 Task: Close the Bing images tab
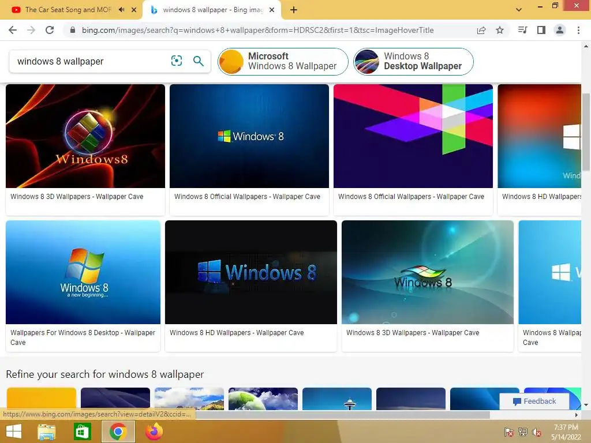(x=272, y=10)
